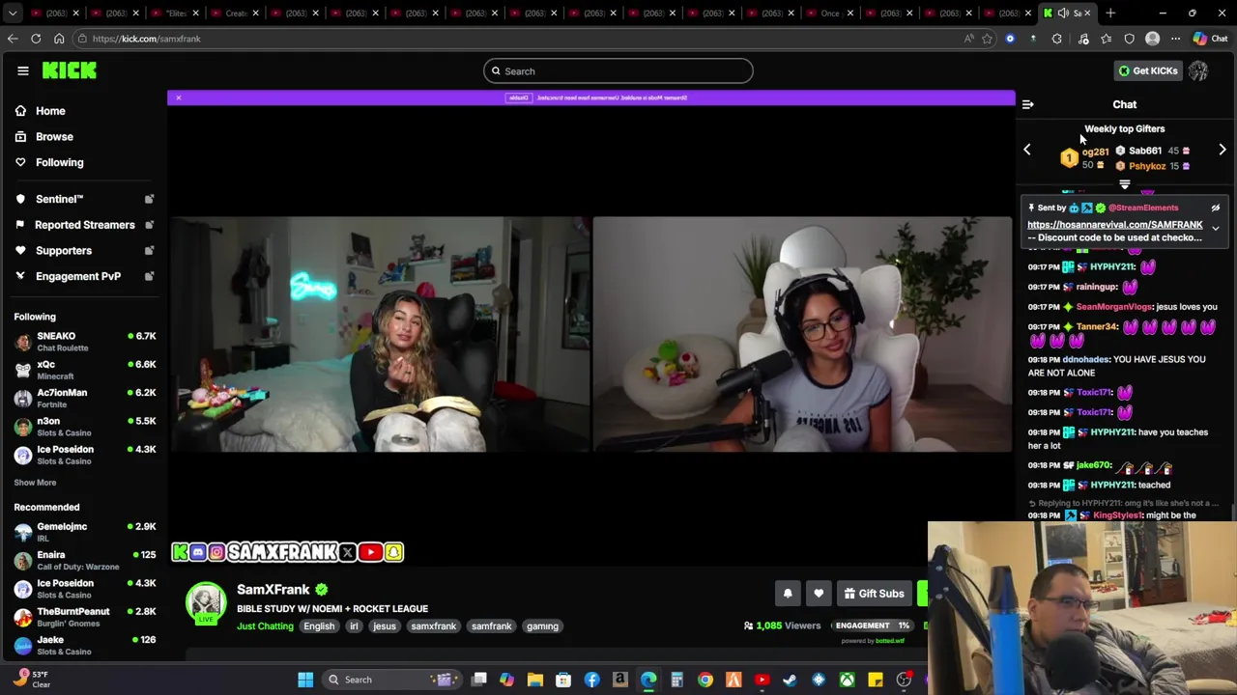Open Sentinel in the sidebar

(x=59, y=199)
